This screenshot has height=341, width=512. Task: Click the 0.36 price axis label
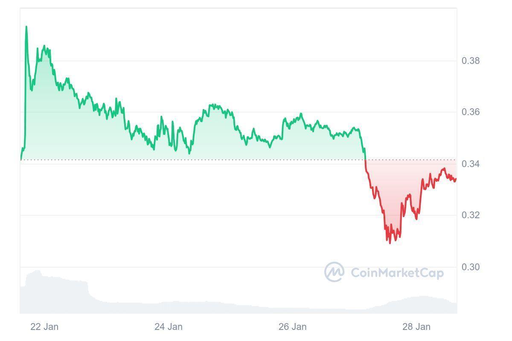click(471, 112)
